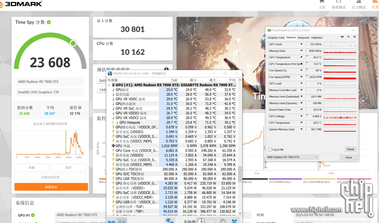Click the 30 801 显卡分数 value
Image resolution: width=379 pixels, height=223 pixels.
132,29
